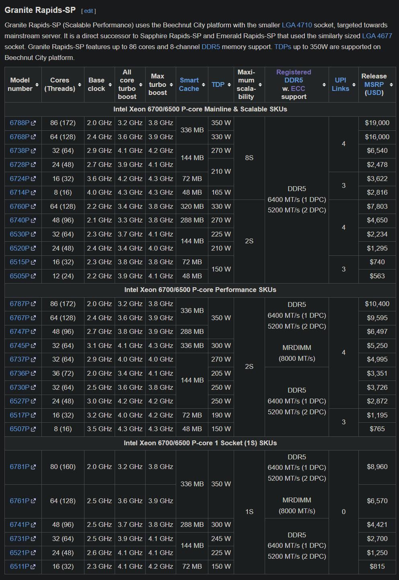Open DDR5 link in the intro paragraph

pyautogui.click(x=211, y=47)
